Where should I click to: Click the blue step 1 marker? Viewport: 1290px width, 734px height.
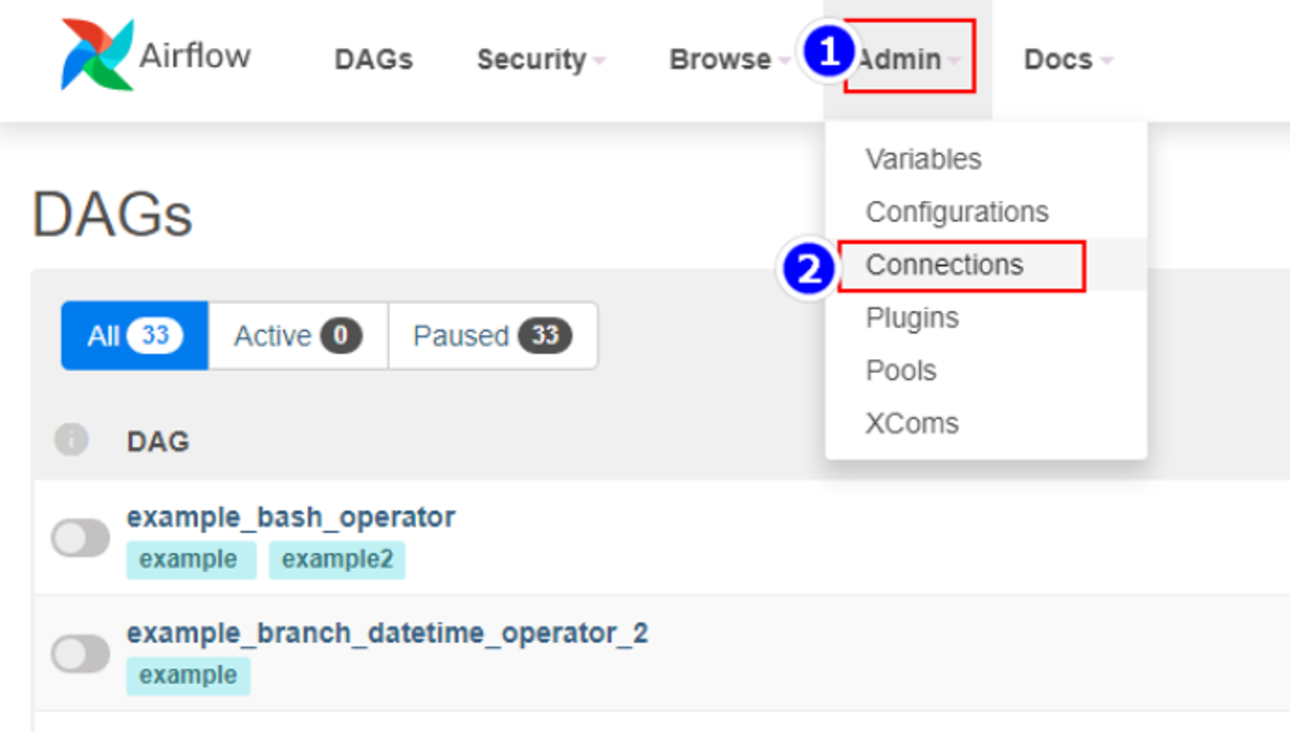click(x=829, y=52)
